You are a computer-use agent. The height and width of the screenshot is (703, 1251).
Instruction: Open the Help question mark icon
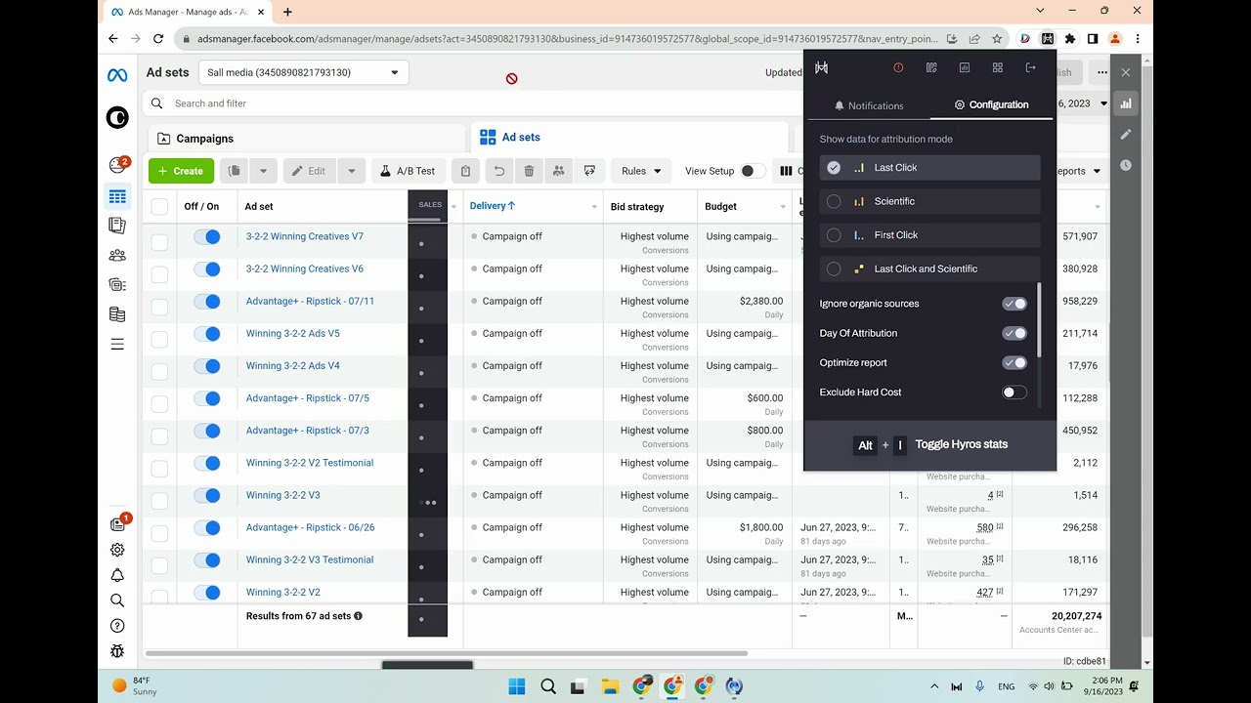click(117, 626)
